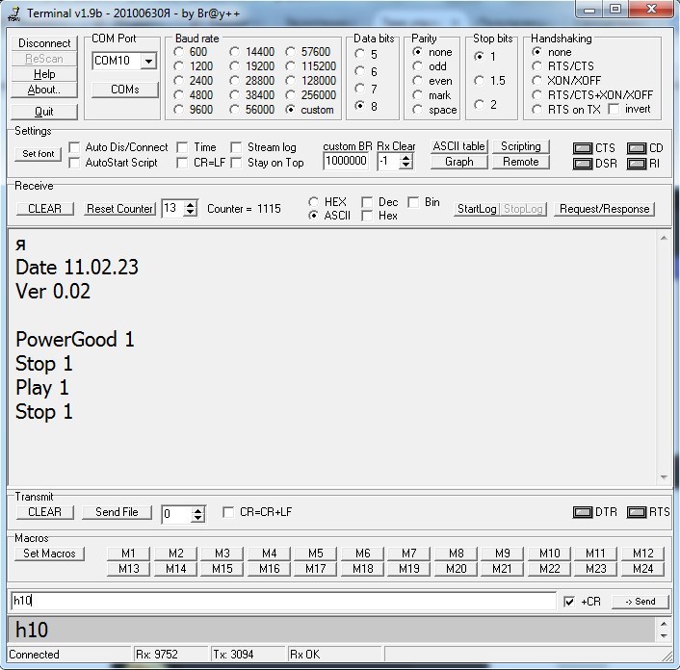Click the Send File button

(117, 512)
